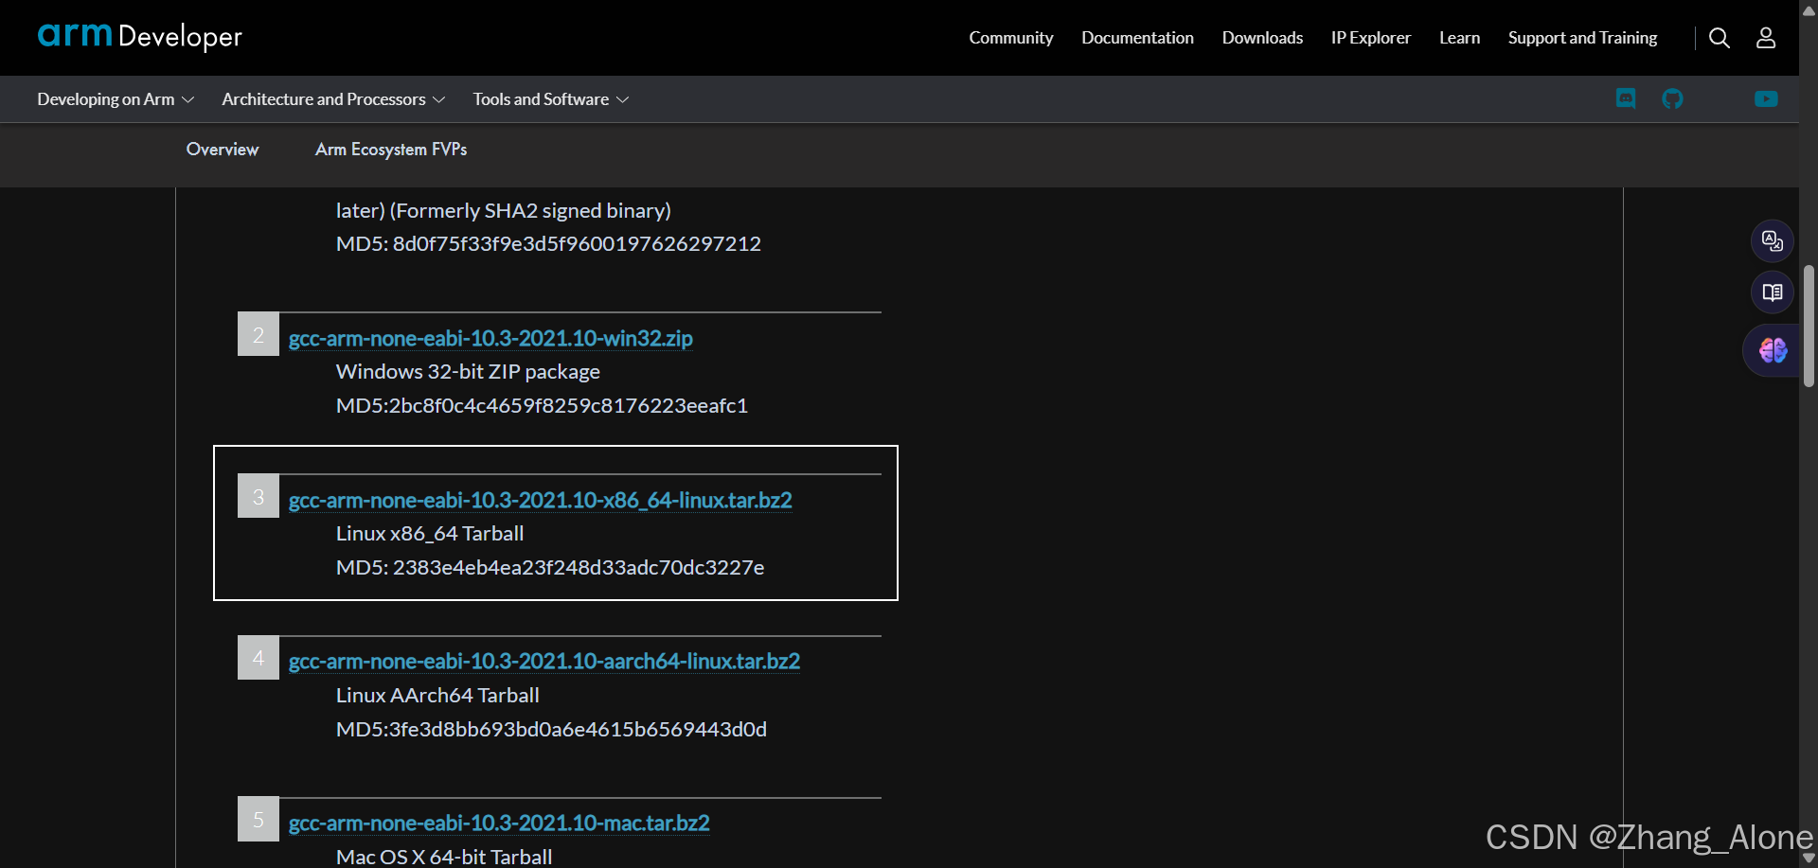
Task: Open the Discord icon link
Action: pos(1626,98)
